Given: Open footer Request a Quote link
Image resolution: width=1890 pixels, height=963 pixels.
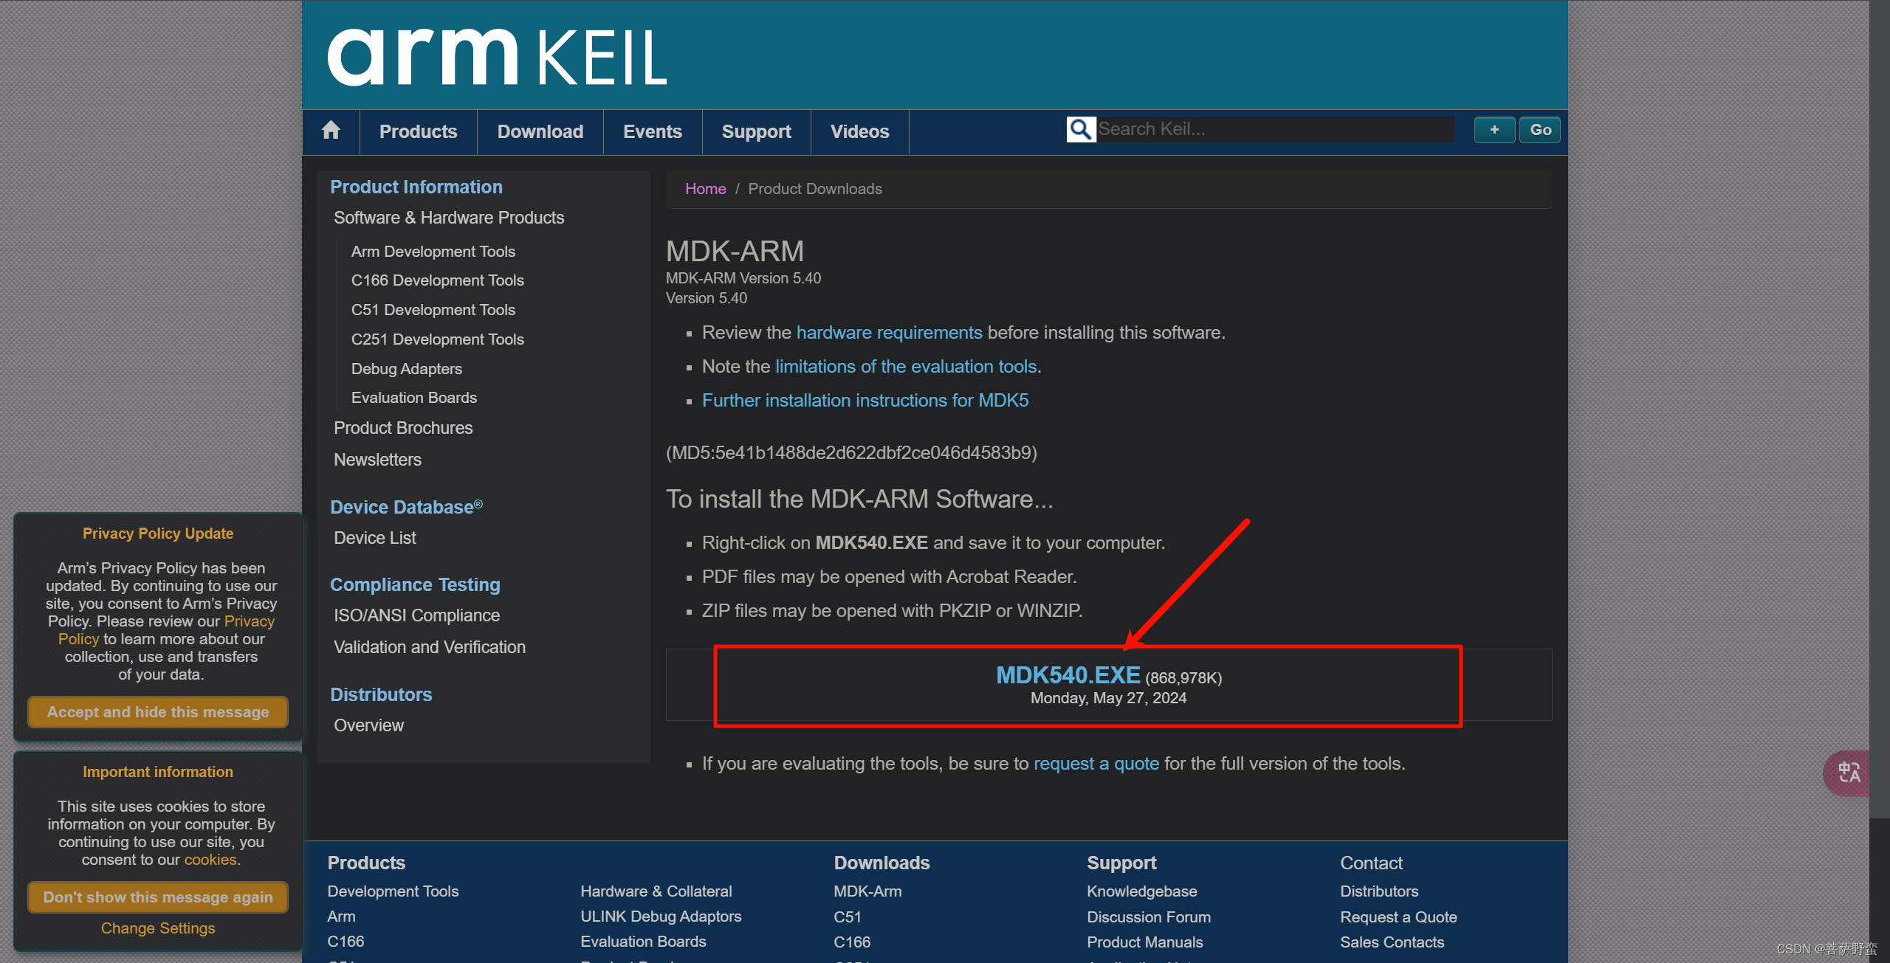Looking at the screenshot, I should point(1398,917).
